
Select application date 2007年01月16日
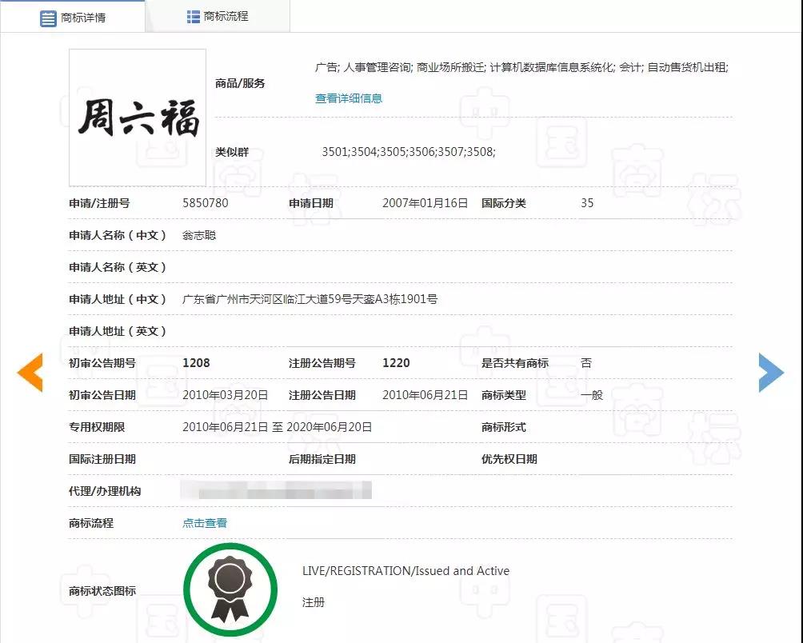coord(425,202)
